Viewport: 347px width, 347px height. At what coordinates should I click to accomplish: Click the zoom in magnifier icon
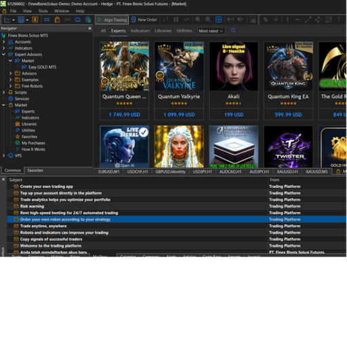198,20
